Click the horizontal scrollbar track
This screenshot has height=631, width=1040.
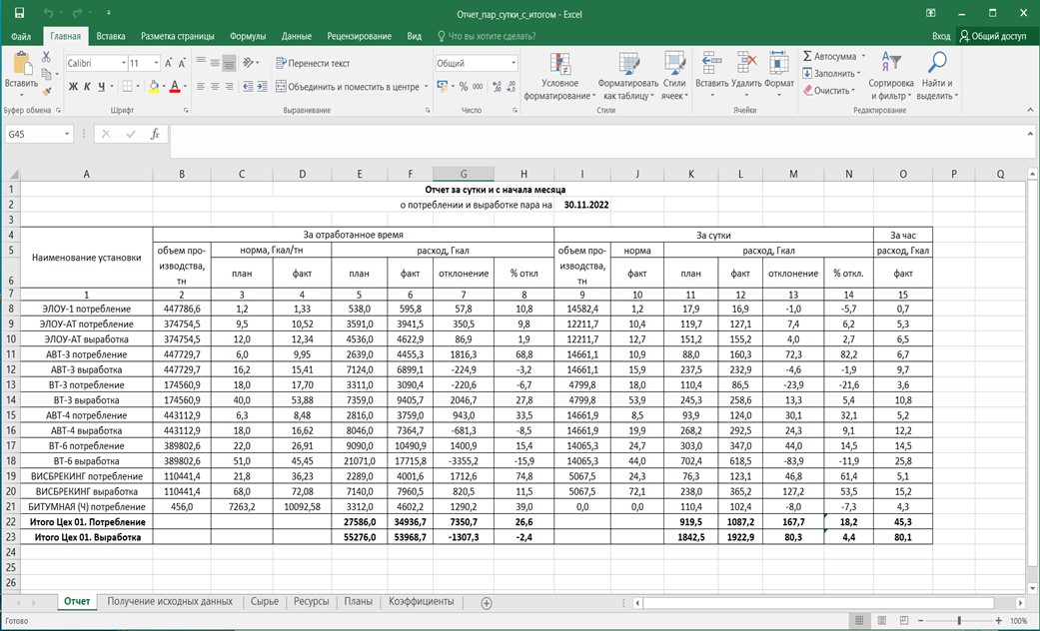click(826, 603)
